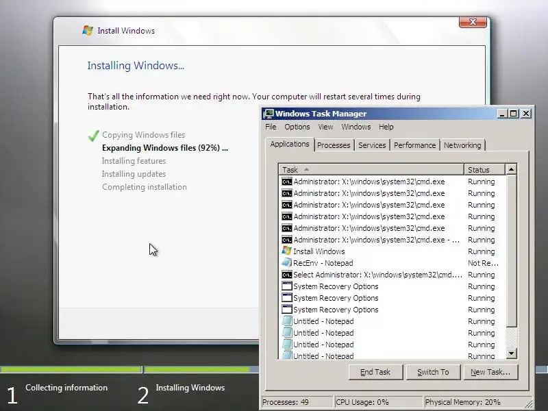The height and width of the screenshot is (411, 548).
Task: Click the icon of the truncated "cmd.exe - ..." task
Action: [x=286, y=240]
